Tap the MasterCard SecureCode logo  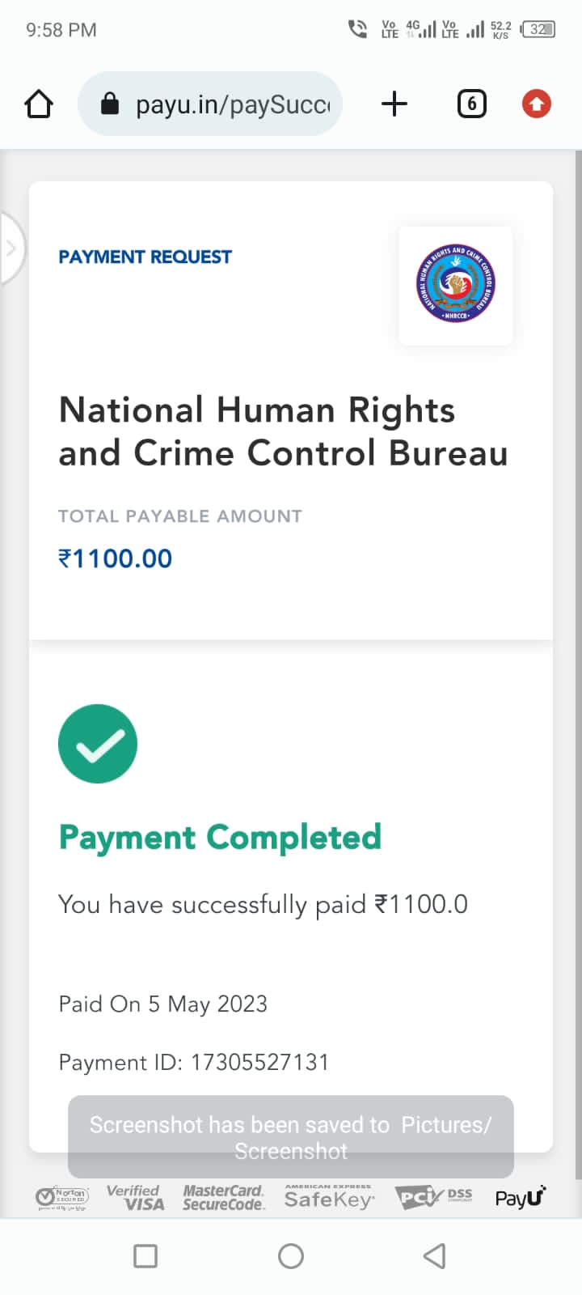point(223,1197)
